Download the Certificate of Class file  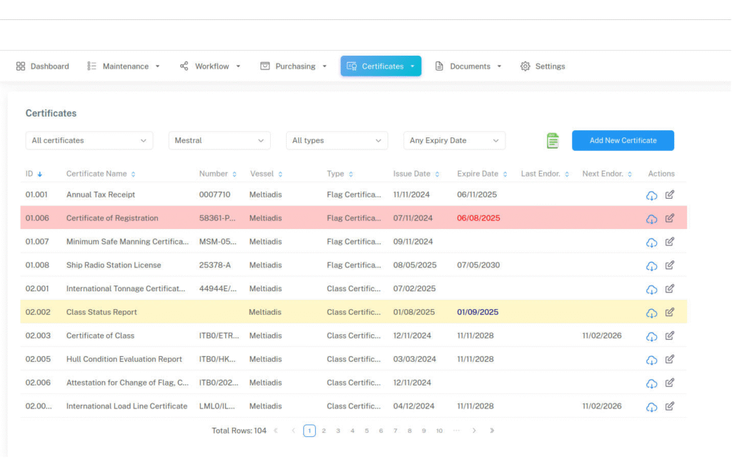(x=651, y=336)
